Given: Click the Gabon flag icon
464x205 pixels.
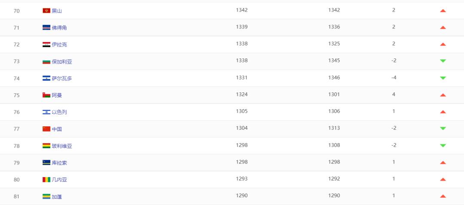Looking at the screenshot, I should tap(46, 196).
